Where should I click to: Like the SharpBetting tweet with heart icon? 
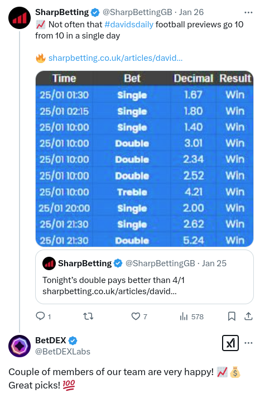pyautogui.click(x=136, y=317)
